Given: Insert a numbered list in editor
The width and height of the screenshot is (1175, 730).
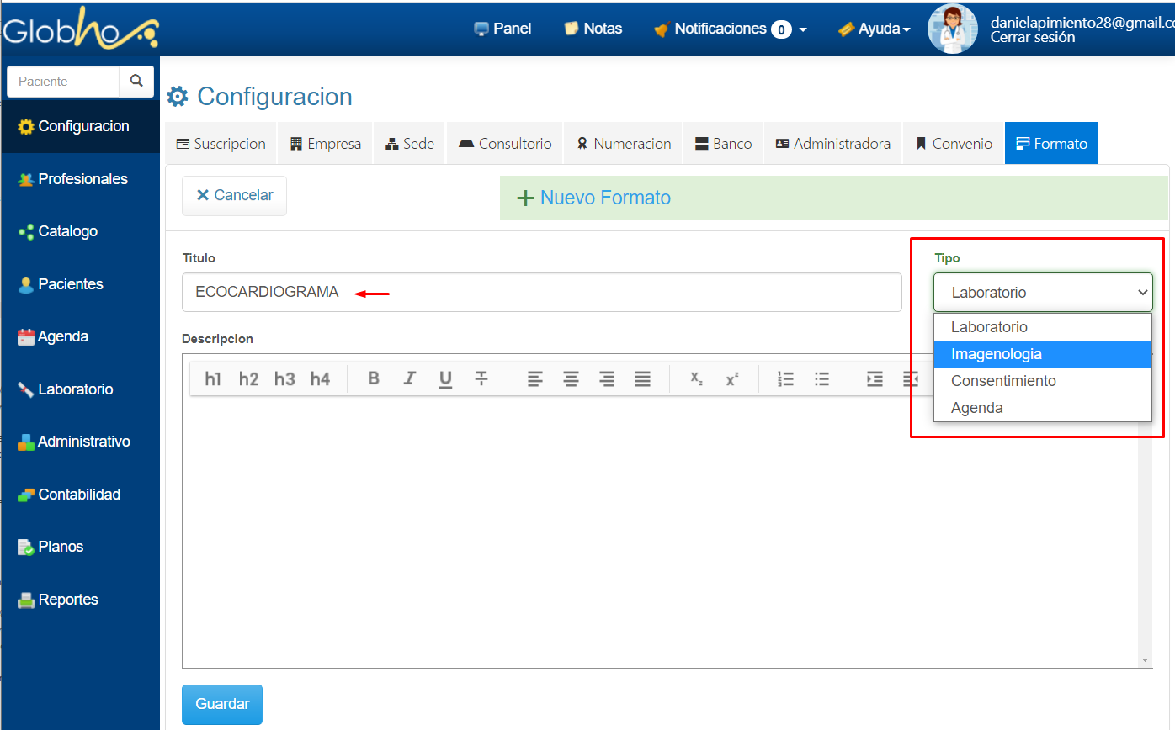Looking at the screenshot, I should coord(785,378).
